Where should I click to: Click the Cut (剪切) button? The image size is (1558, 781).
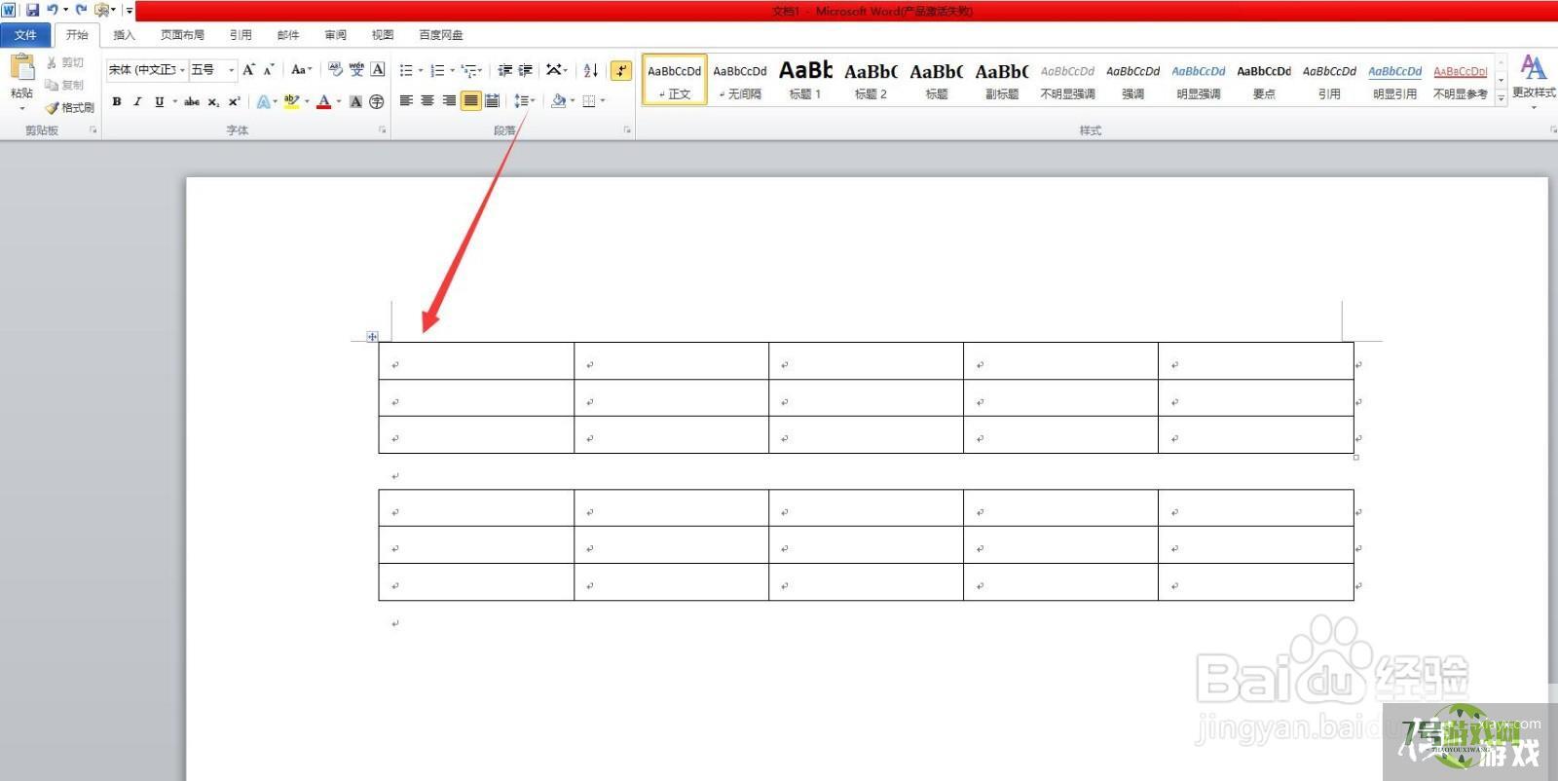(65, 62)
